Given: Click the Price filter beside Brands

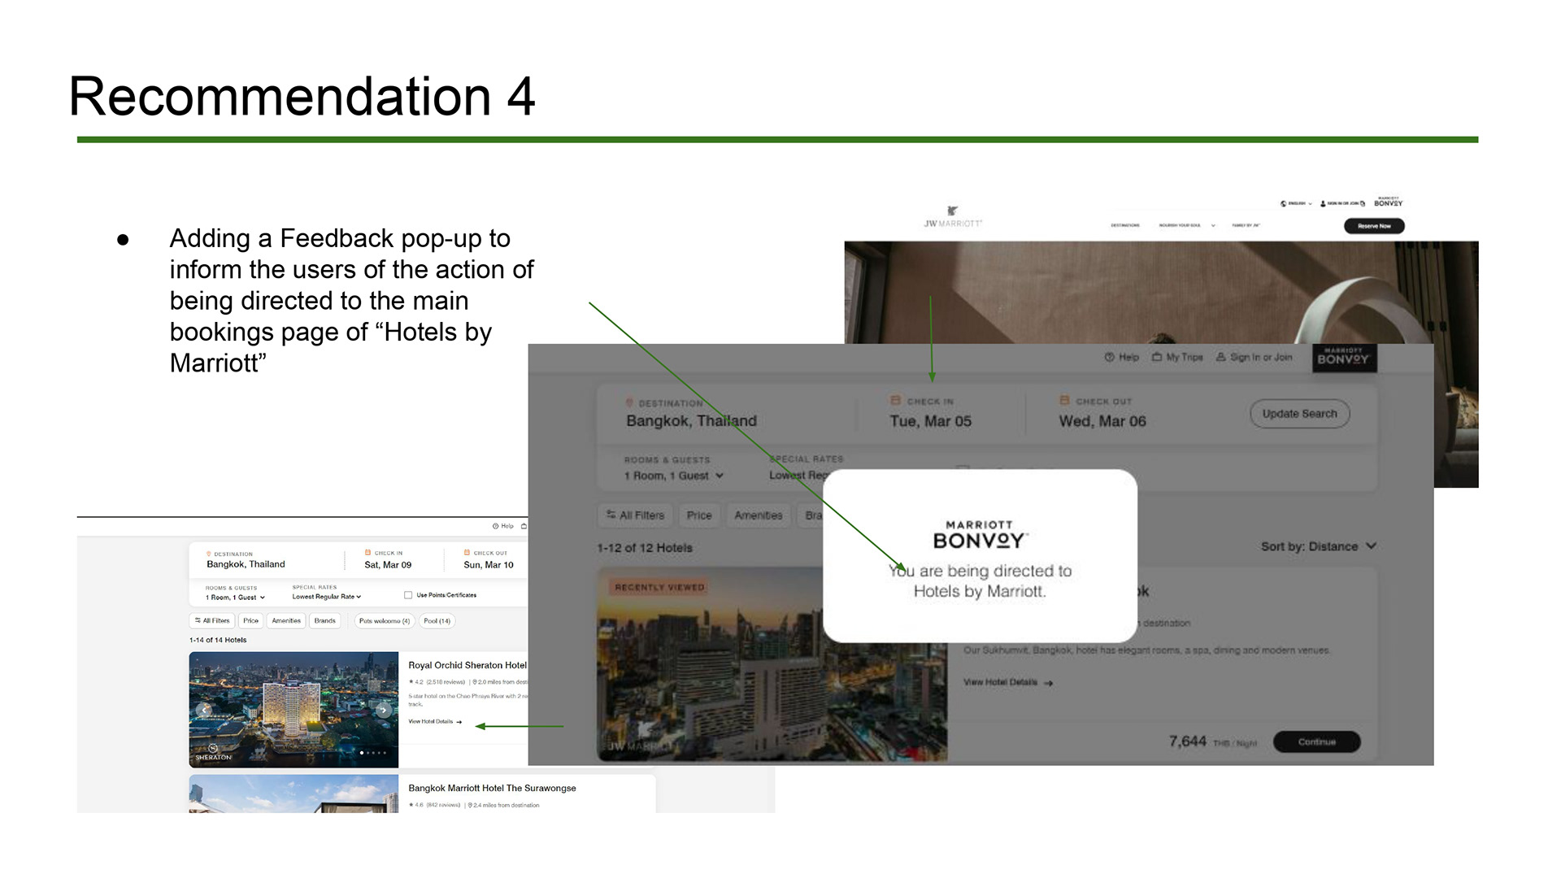Looking at the screenshot, I should pos(250,621).
